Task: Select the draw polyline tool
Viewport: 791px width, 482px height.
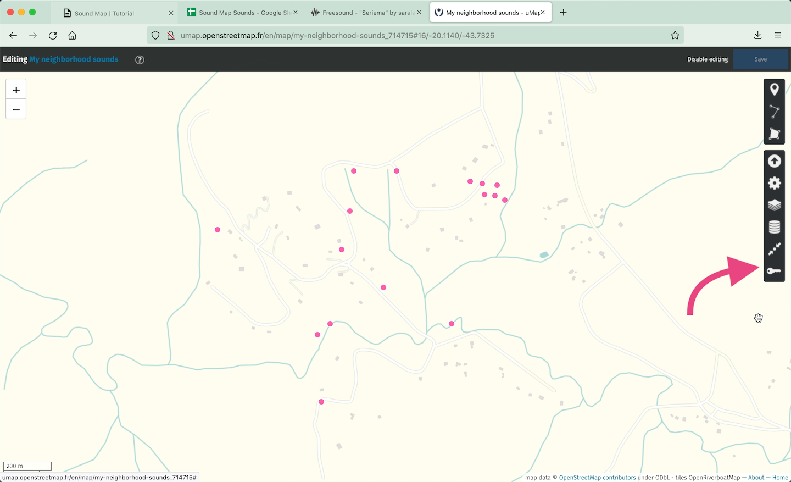Action: (774, 112)
